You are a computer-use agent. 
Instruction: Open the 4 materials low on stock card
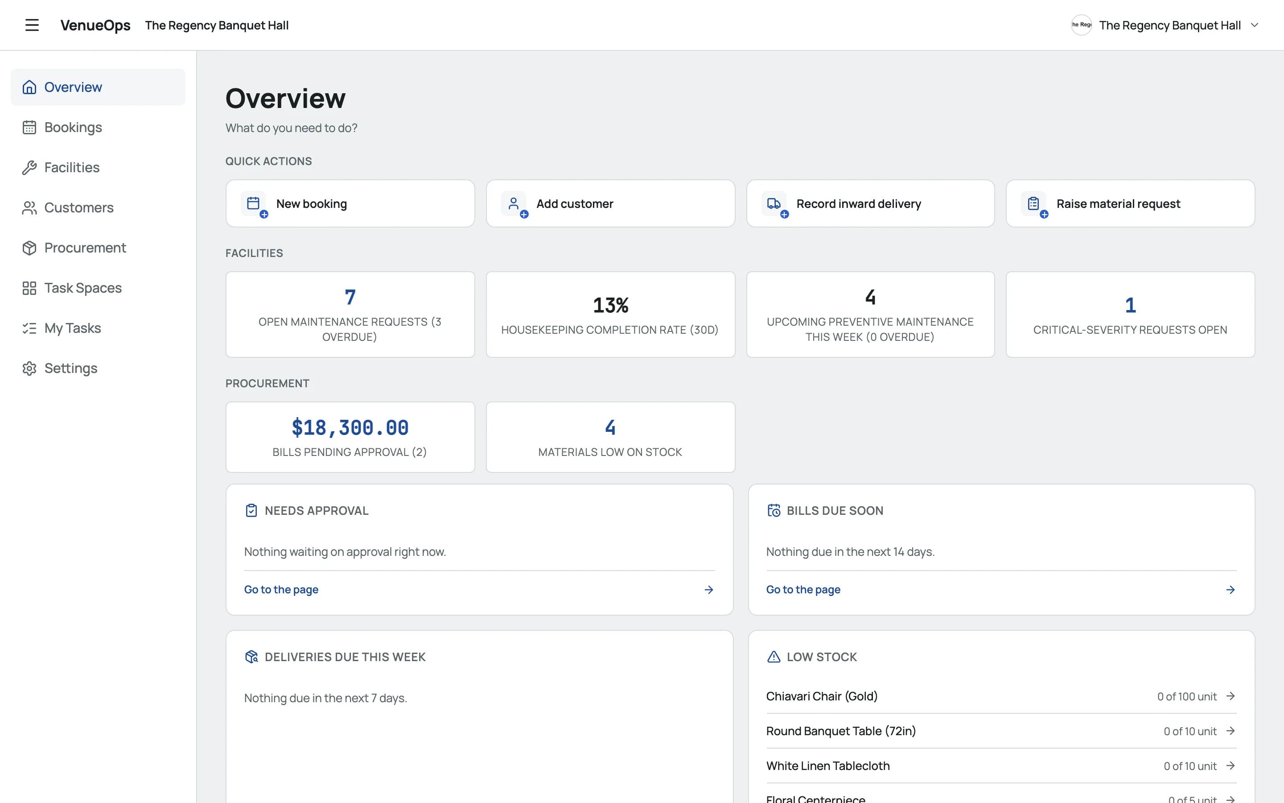(610, 437)
